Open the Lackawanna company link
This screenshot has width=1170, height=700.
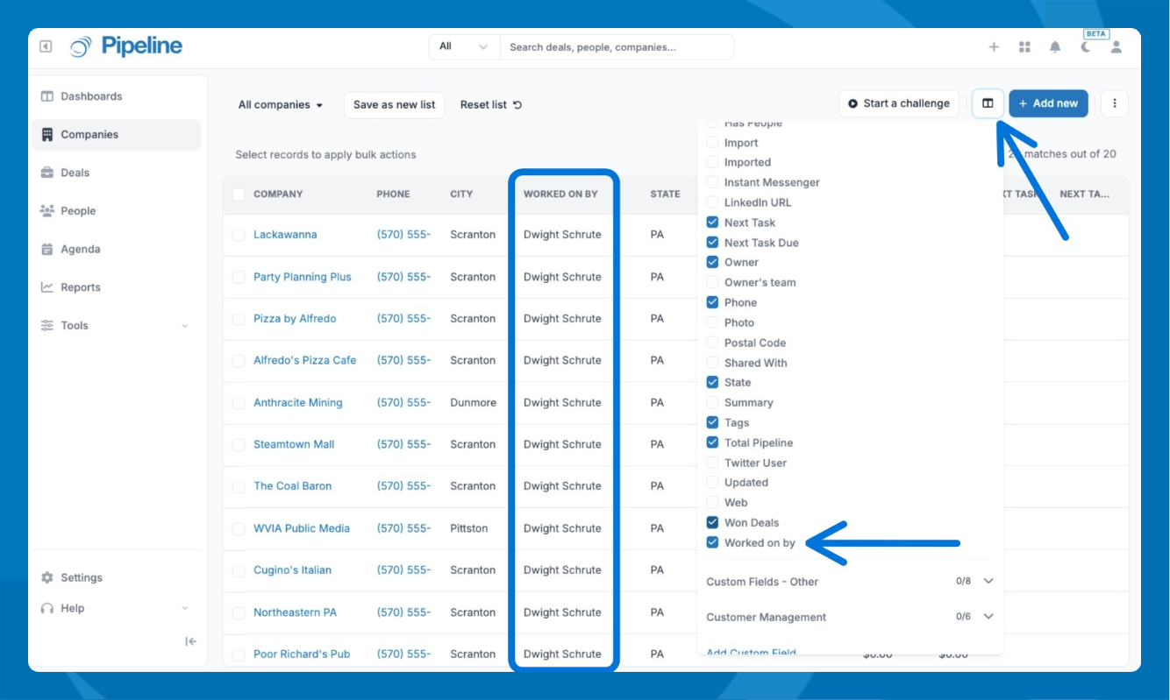click(x=285, y=235)
